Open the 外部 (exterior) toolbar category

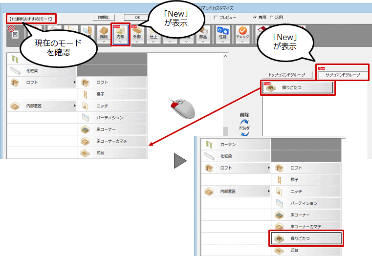pyautogui.click(x=137, y=33)
